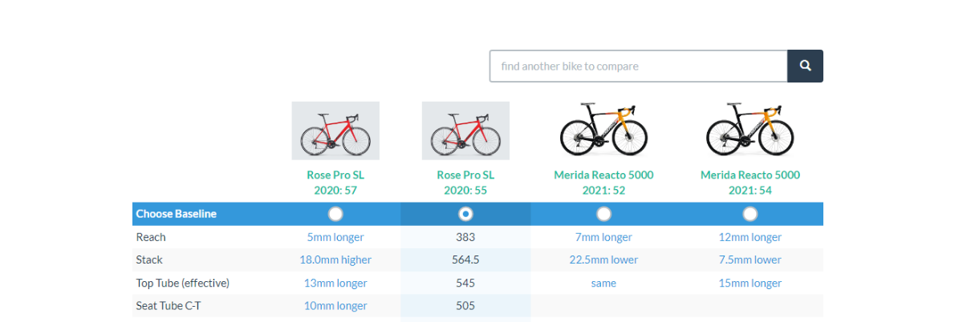Viewport: 963px width, 322px height.
Task: Follow the Merida Reacto 5000 2021: 54 link
Action: (x=750, y=183)
